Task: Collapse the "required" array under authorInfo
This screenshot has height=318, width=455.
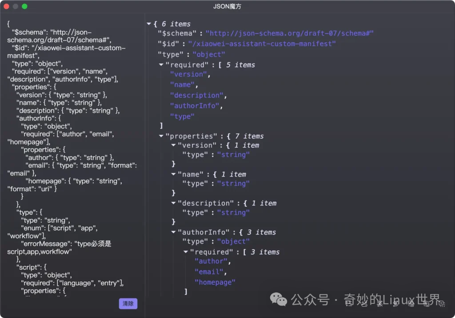Action: coord(186,252)
